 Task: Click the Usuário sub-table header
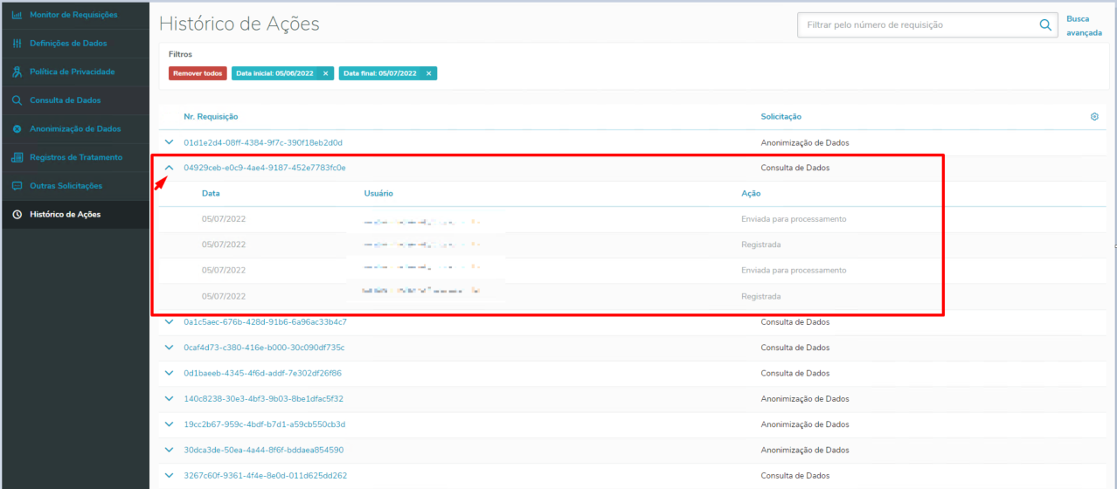(378, 193)
